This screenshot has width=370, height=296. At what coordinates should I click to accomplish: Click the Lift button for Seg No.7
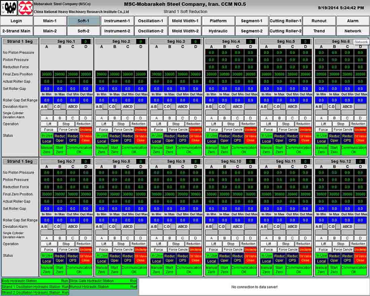(x=49, y=244)
